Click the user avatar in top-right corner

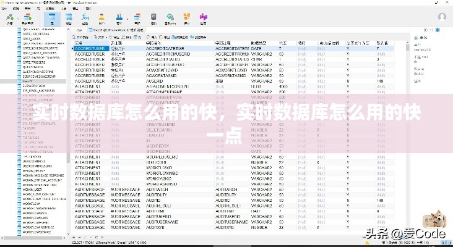pos(442,17)
